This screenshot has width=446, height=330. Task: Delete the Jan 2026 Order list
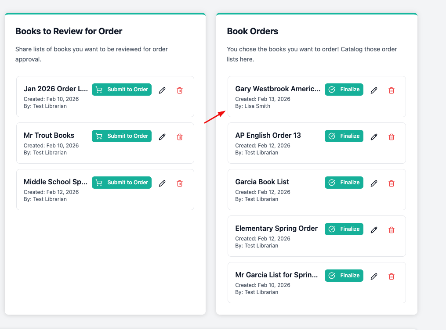pyautogui.click(x=179, y=90)
